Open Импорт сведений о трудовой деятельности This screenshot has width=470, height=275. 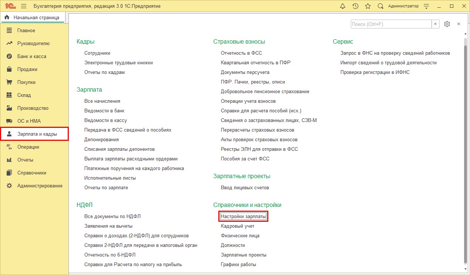point(389,63)
